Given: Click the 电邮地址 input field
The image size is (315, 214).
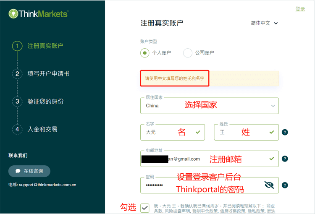Looking at the screenshot, I should coord(209,159).
